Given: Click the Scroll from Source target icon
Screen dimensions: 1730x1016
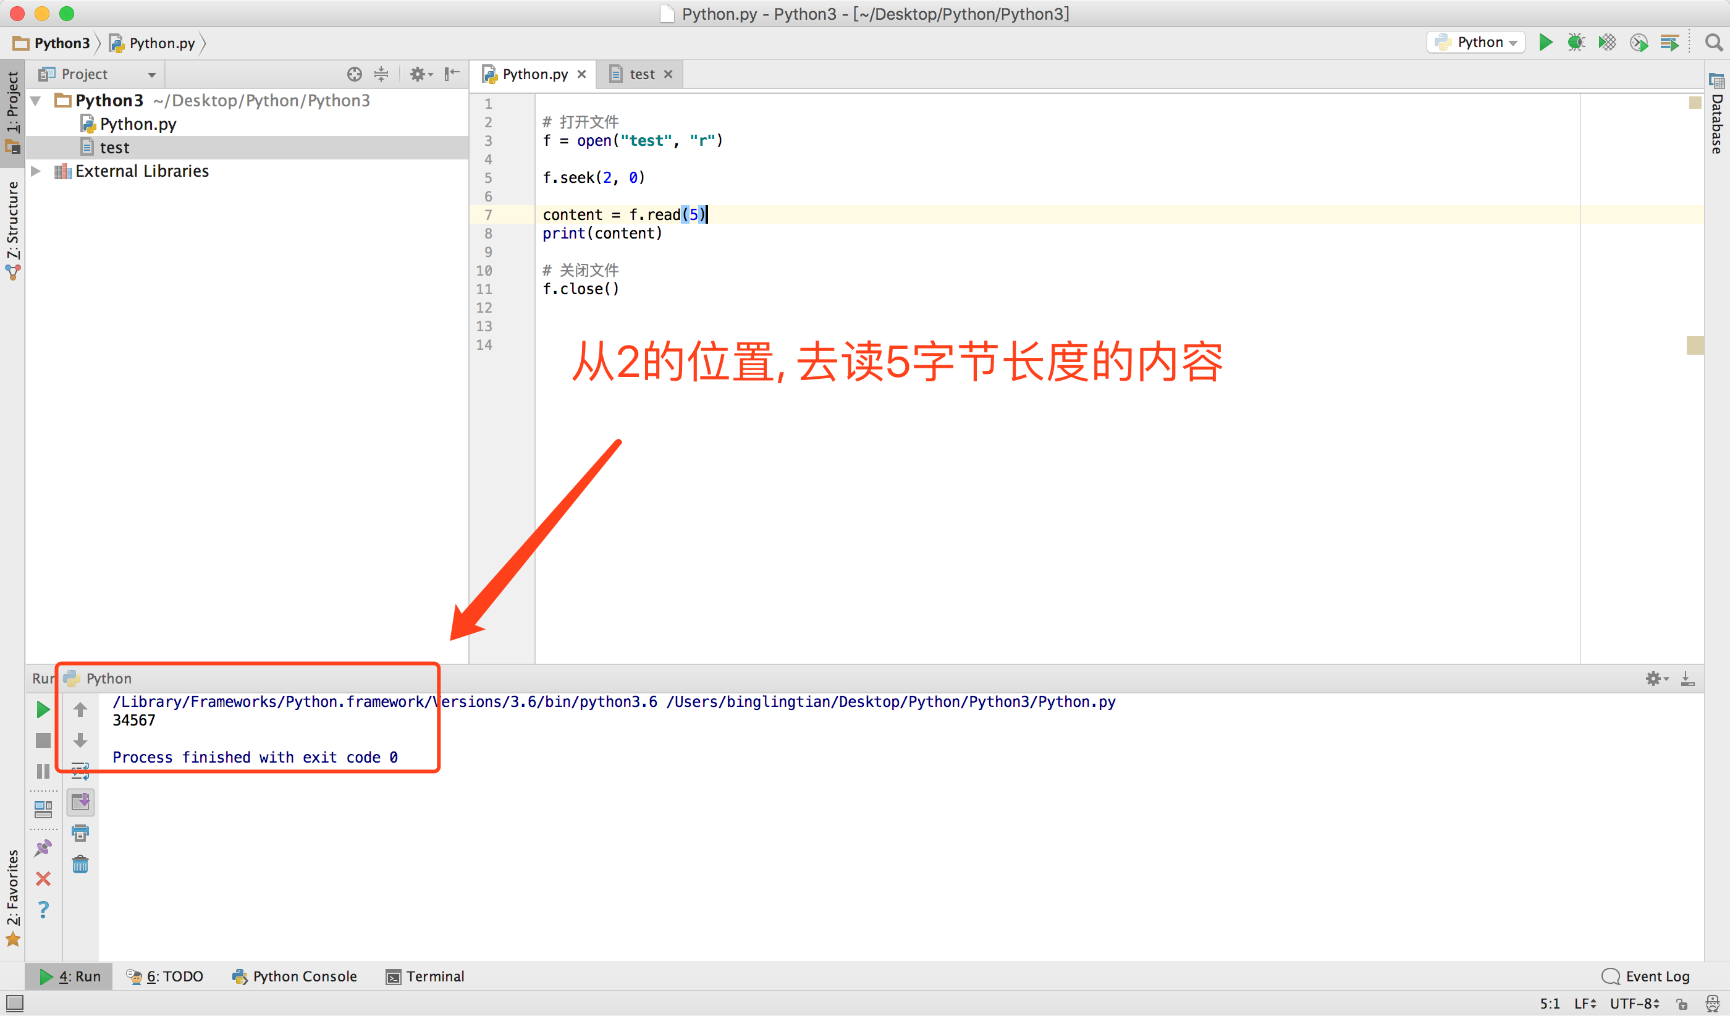Looking at the screenshot, I should (354, 74).
